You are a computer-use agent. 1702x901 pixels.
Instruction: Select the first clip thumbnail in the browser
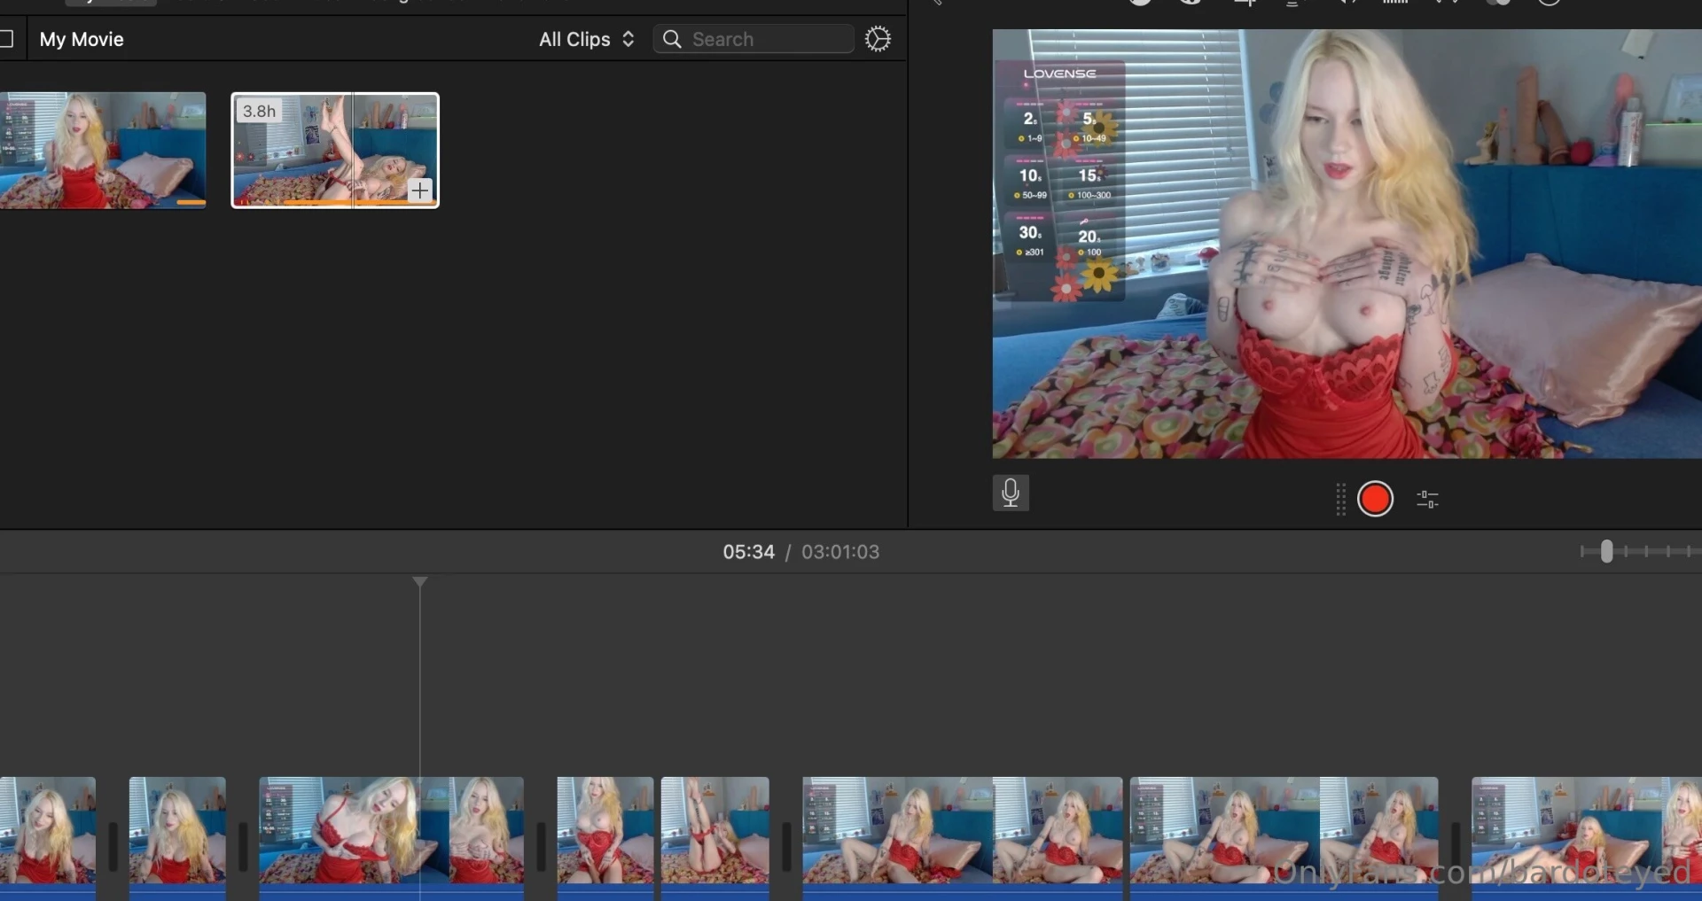pyautogui.click(x=102, y=150)
